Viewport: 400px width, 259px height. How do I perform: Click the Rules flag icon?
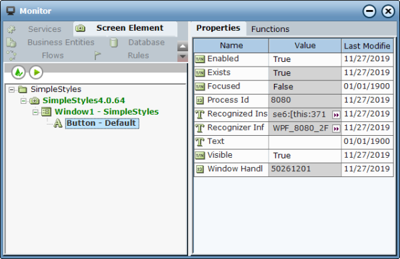coord(97,55)
